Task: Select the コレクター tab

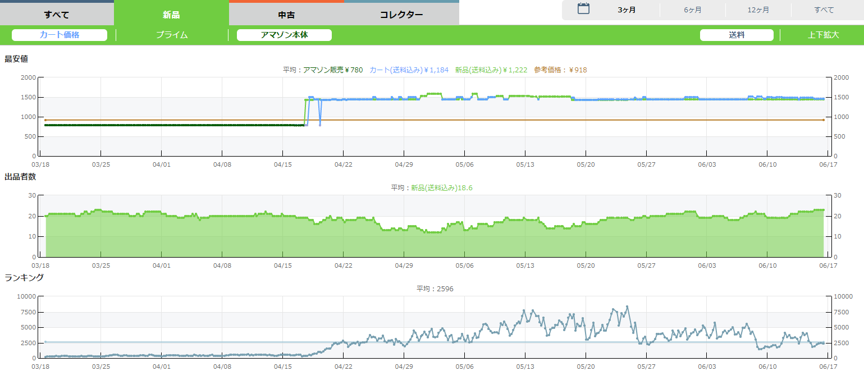Action: pos(401,15)
